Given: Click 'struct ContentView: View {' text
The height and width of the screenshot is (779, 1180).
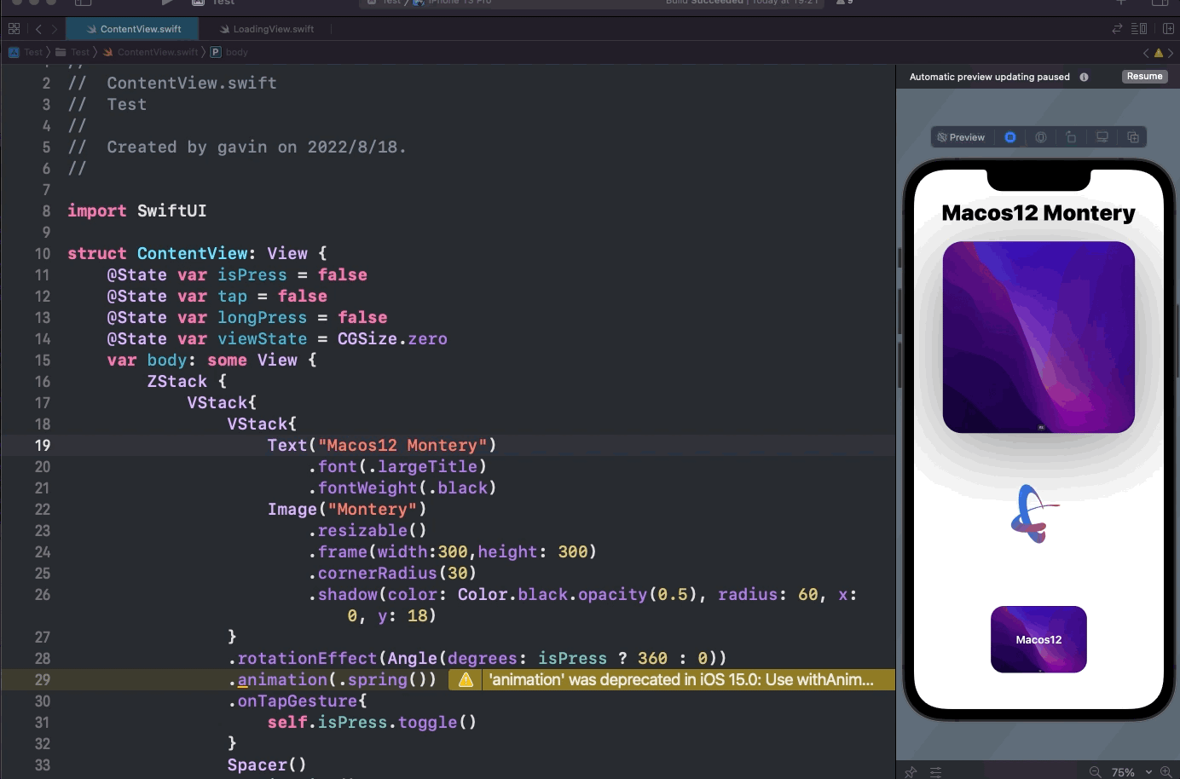Looking at the screenshot, I should pos(197,253).
